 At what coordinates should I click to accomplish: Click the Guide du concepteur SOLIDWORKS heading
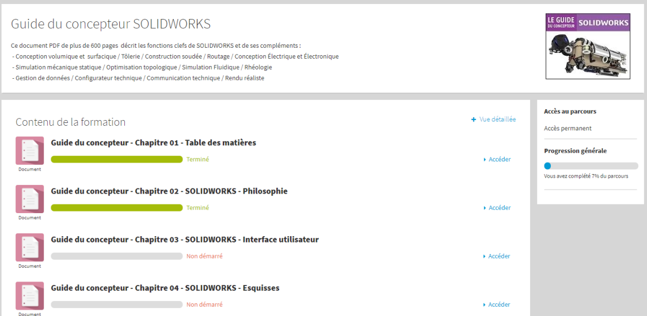point(111,24)
